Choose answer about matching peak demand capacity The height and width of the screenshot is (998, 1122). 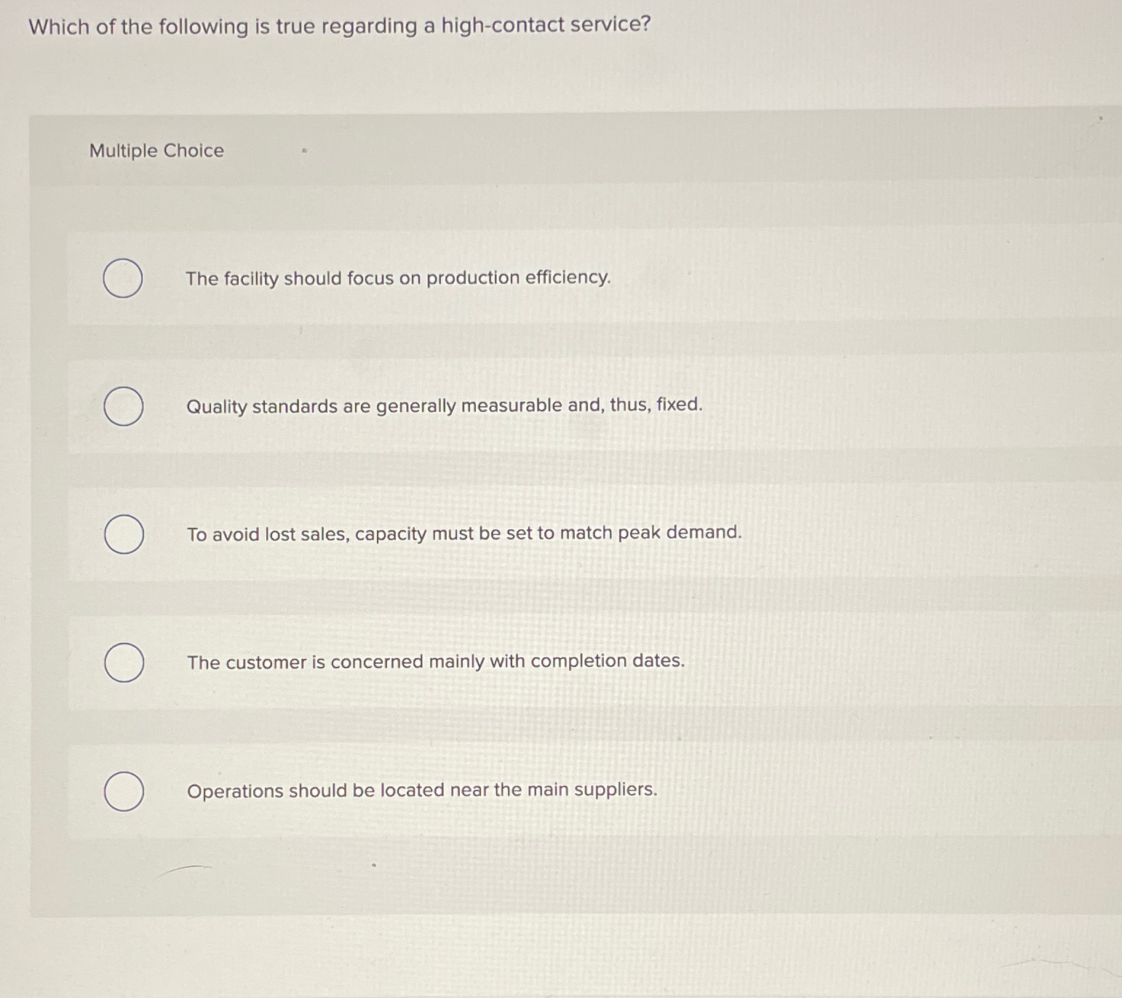tap(464, 534)
